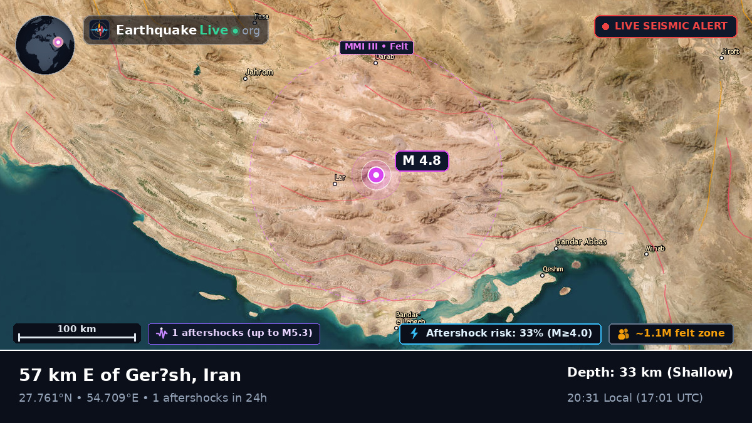Open the M 4.8 magnitude label
Screen dimensions: 752x423
click(x=422, y=161)
